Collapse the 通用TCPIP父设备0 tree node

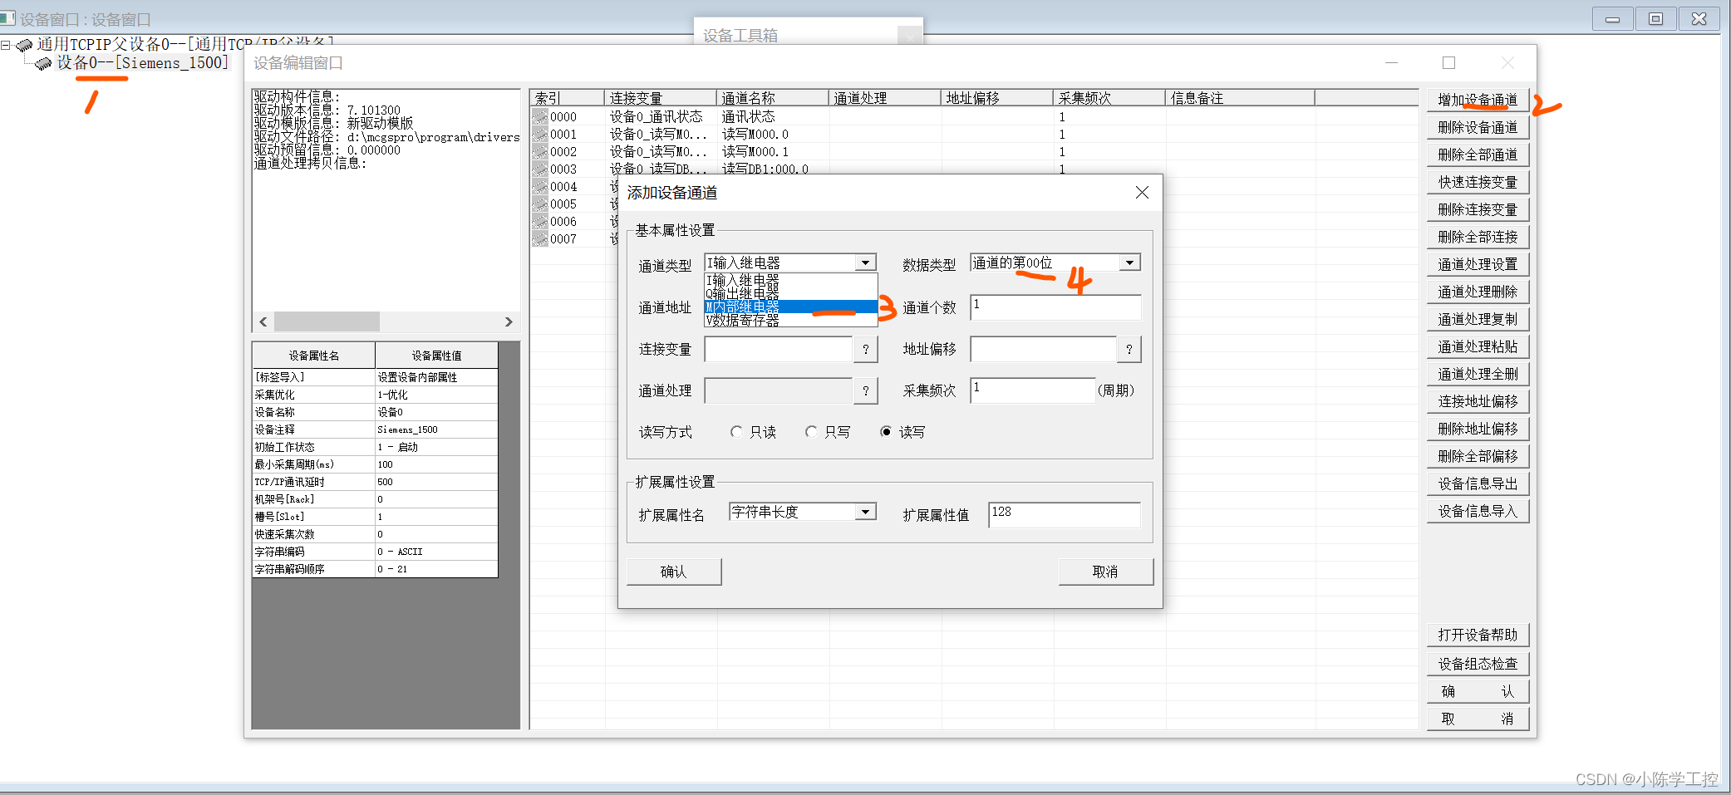(x=6, y=43)
